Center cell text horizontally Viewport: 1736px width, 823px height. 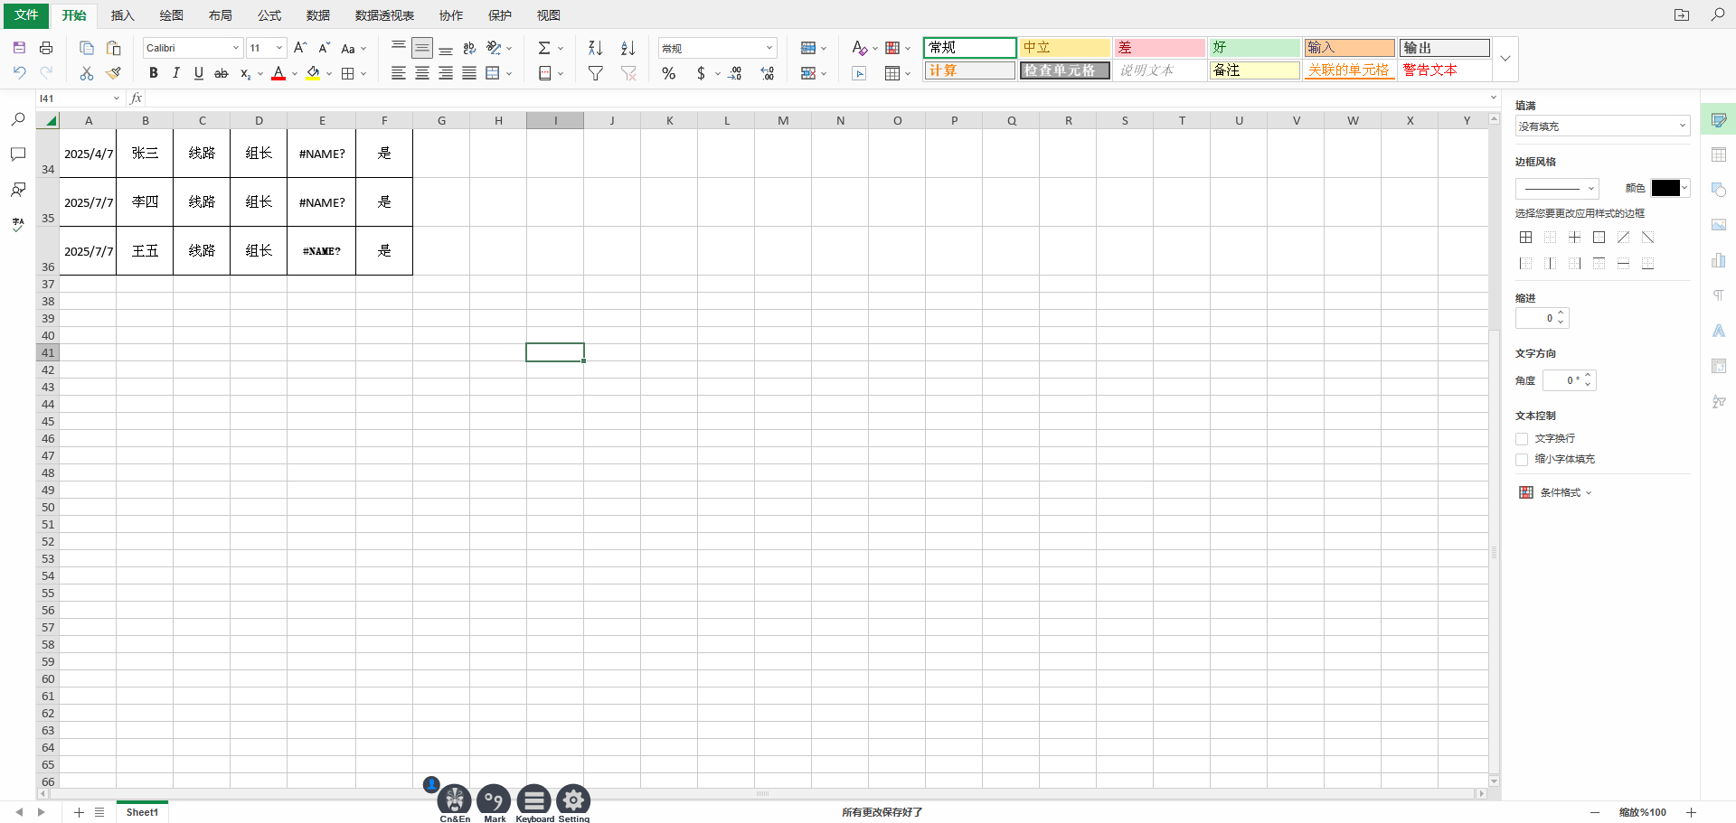pos(422,73)
